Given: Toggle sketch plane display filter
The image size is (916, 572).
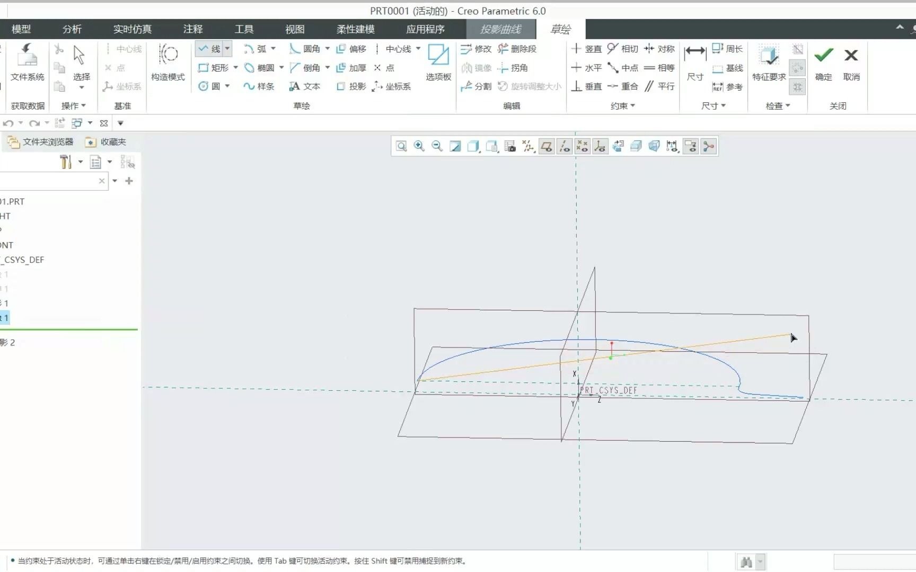Looking at the screenshot, I should [547, 146].
